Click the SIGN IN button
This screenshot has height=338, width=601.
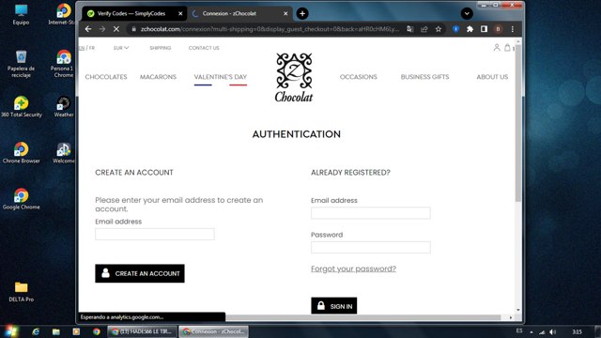tap(334, 306)
